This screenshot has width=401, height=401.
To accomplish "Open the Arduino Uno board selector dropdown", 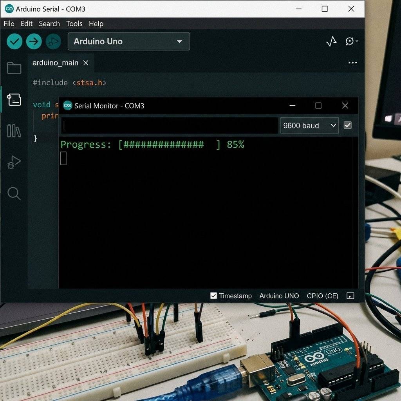I will tap(128, 42).
